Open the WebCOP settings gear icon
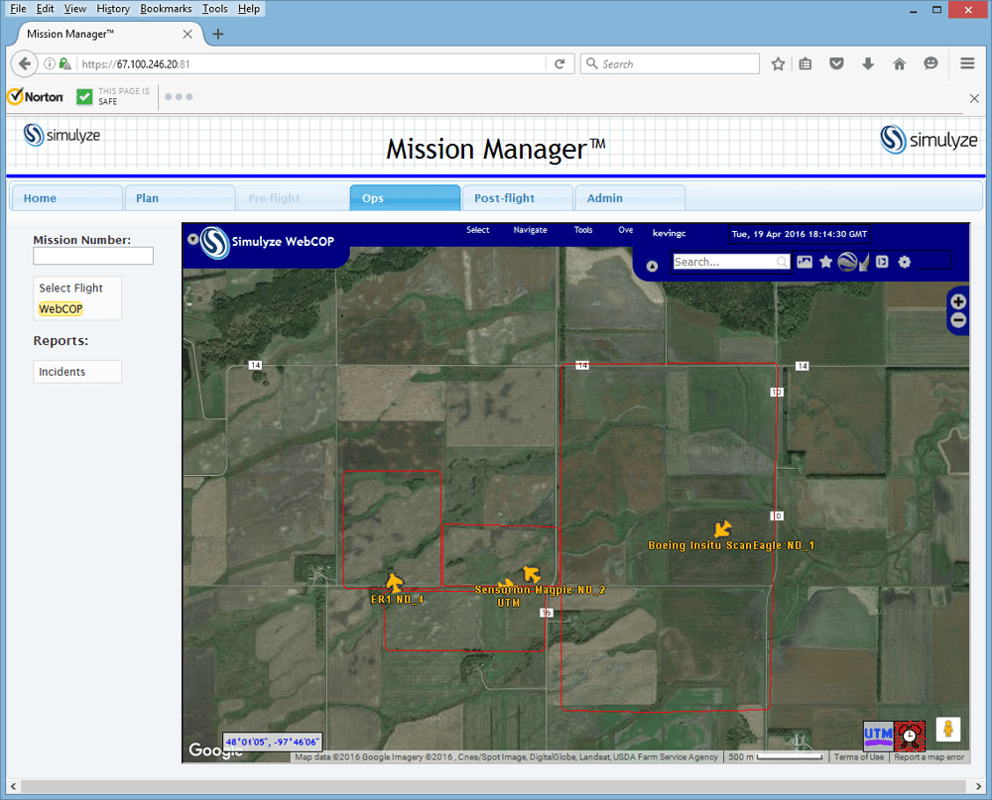The width and height of the screenshot is (992, 800). click(904, 262)
